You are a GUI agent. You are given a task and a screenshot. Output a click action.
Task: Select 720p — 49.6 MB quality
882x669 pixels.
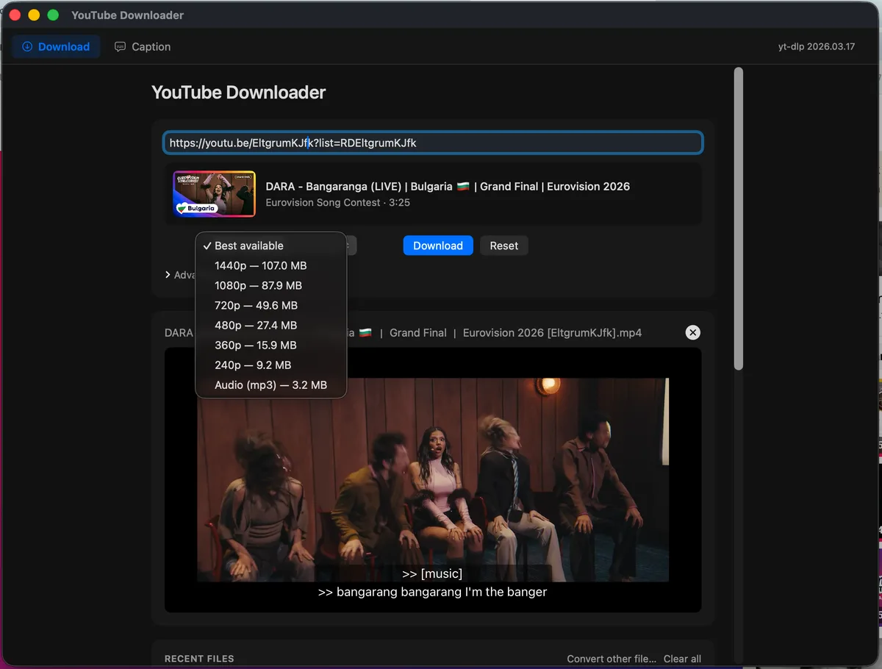click(270, 305)
